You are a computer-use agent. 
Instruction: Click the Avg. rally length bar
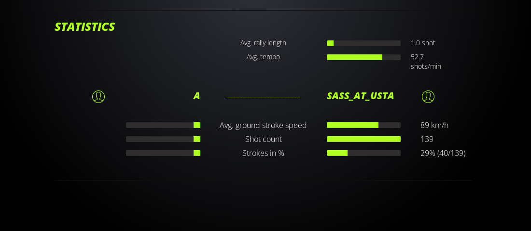tap(363, 43)
